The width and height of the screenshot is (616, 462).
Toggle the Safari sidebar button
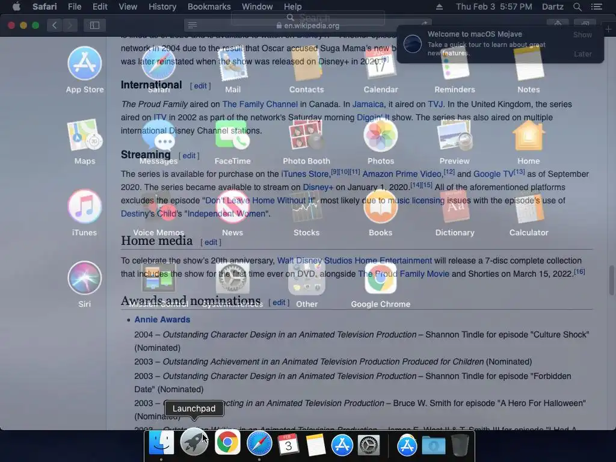[x=94, y=25]
